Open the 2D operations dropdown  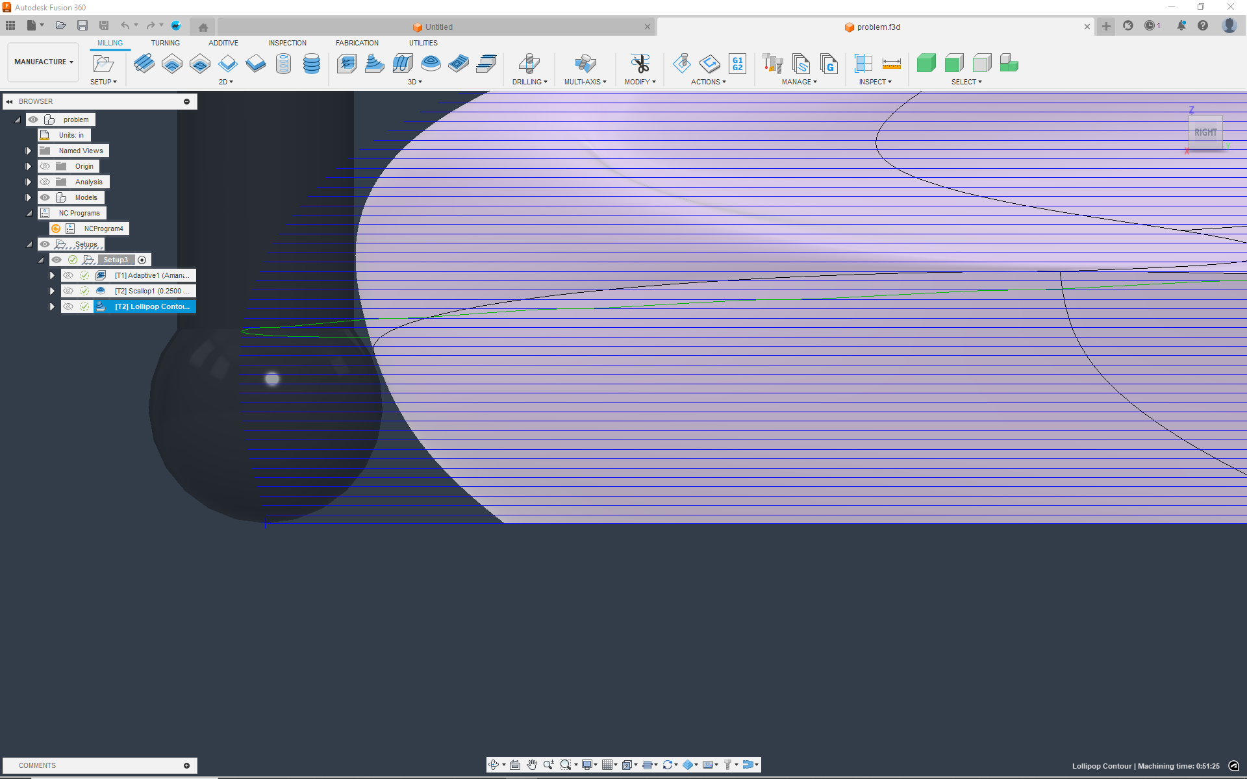point(226,82)
